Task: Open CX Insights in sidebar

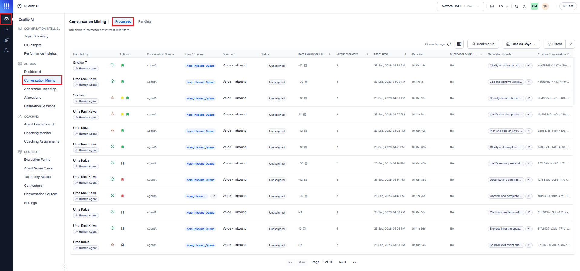Action: (33, 45)
